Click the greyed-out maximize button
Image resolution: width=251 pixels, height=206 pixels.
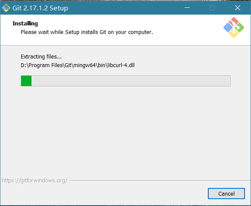tap(212, 8)
